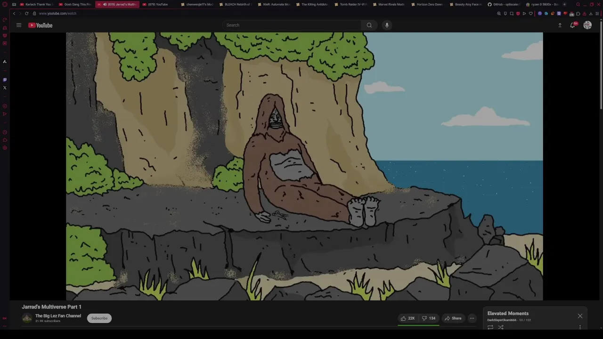The height and width of the screenshot is (339, 603).
Task: Click the video player to pause
Action: [304, 166]
